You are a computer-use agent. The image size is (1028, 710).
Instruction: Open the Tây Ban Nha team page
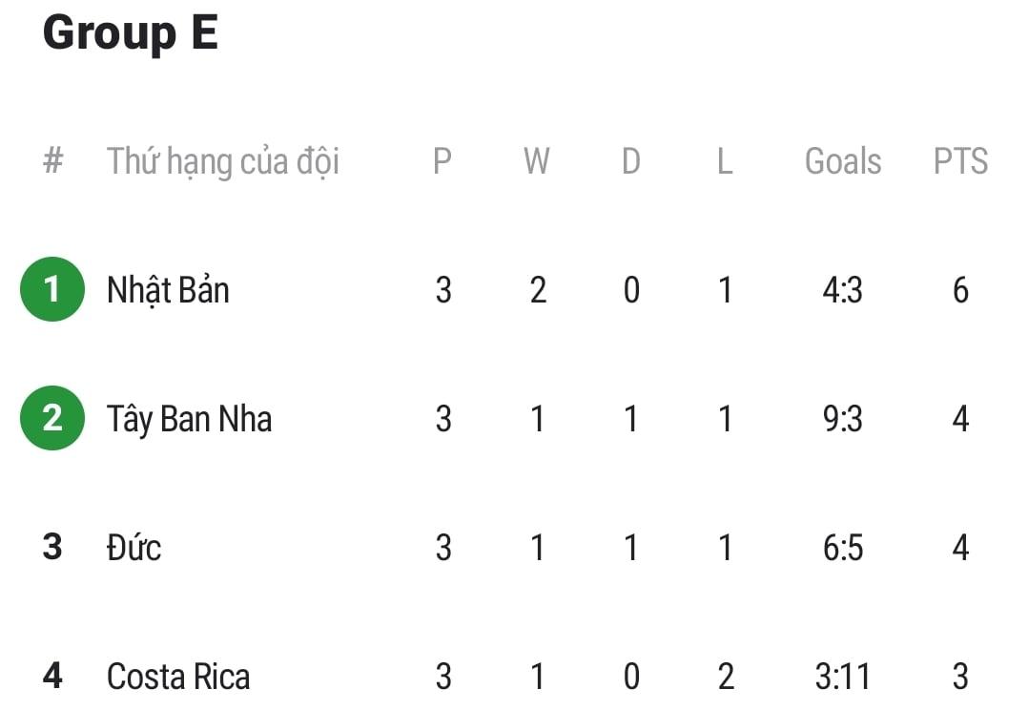[189, 419]
